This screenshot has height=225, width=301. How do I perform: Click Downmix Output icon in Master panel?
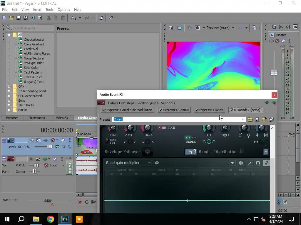(281, 27)
